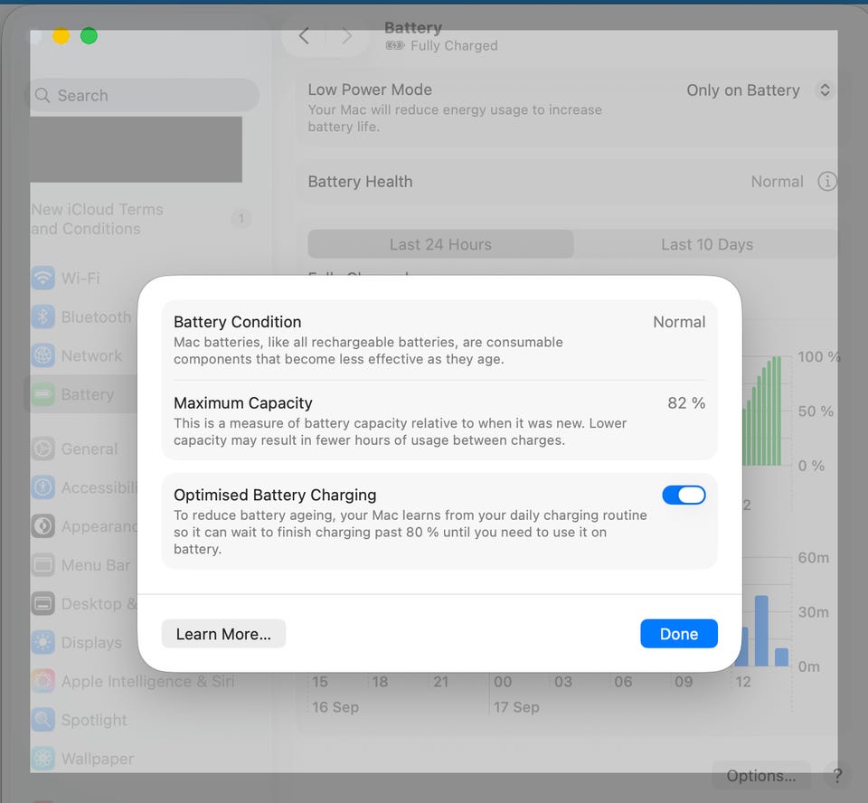Click the Fully Charged status under title
The width and height of the screenshot is (868, 803).
tap(454, 45)
